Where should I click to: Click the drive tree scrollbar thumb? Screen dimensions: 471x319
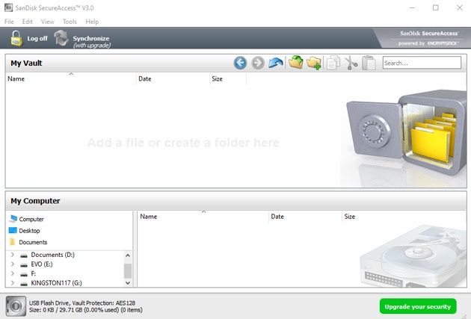tap(128, 270)
